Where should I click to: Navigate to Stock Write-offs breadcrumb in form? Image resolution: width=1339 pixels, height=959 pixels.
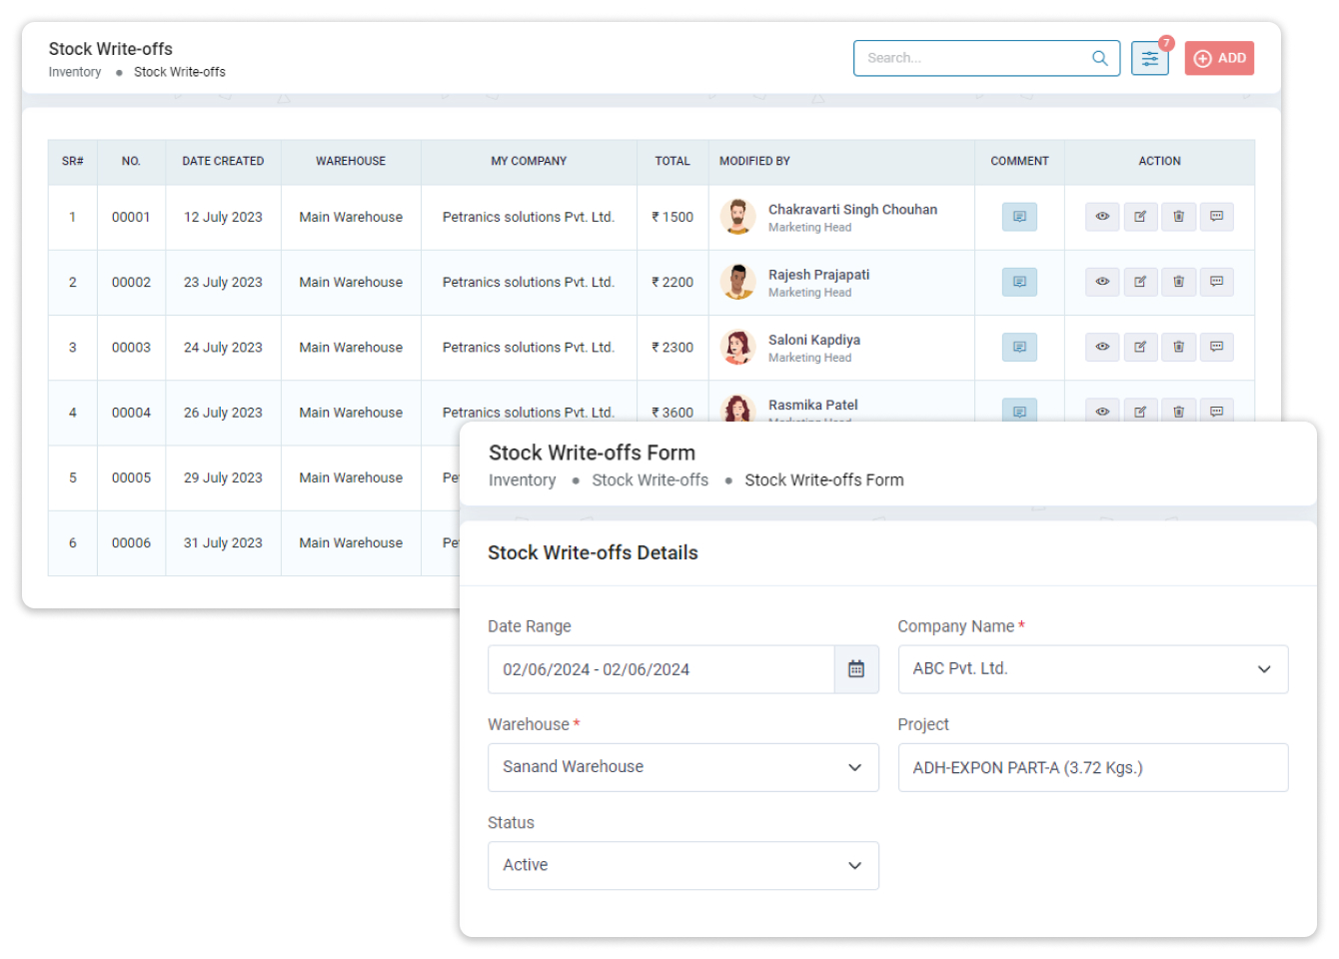[650, 480]
